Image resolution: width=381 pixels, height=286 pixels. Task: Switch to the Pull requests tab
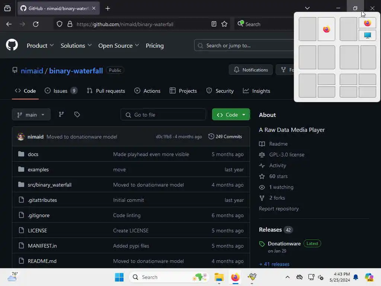pos(106,91)
